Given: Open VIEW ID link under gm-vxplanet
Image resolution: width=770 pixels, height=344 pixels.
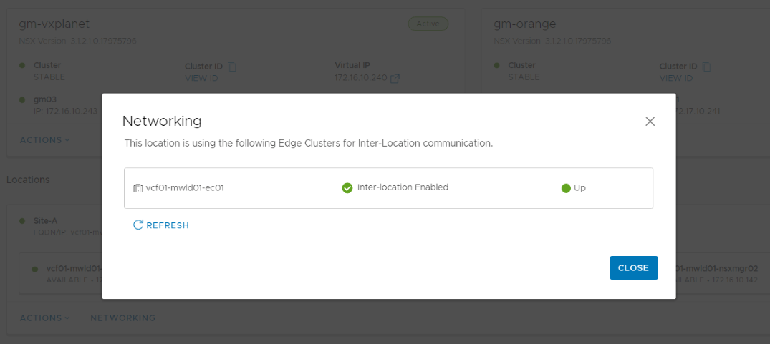Looking at the screenshot, I should (201, 78).
